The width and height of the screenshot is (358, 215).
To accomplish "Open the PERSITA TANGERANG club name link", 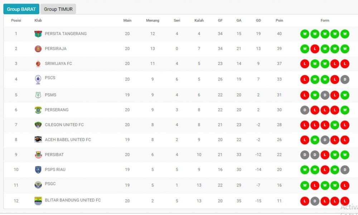I will click(66, 34).
